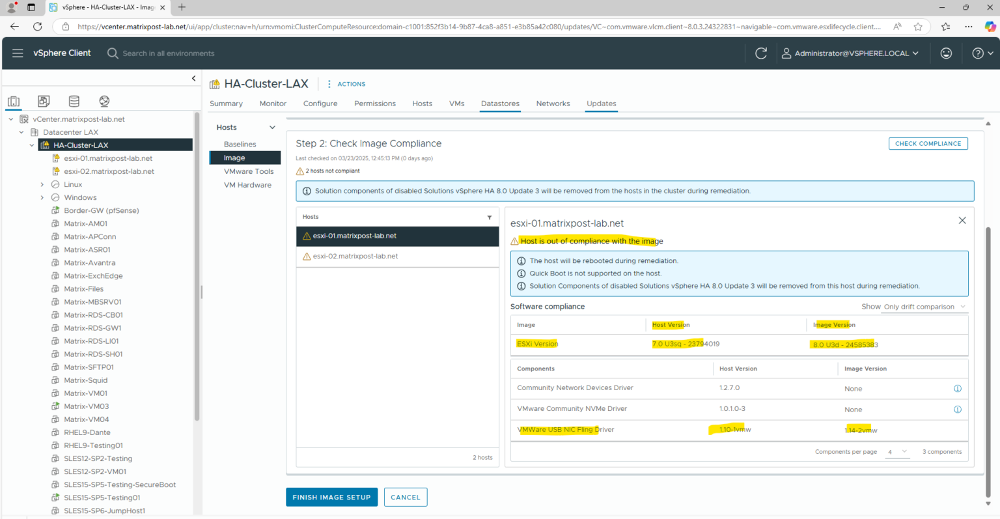Image resolution: width=1000 pixels, height=519 pixels.
Task: Collapse the Datacenter LAX tree node
Action: (x=21, y=132)
